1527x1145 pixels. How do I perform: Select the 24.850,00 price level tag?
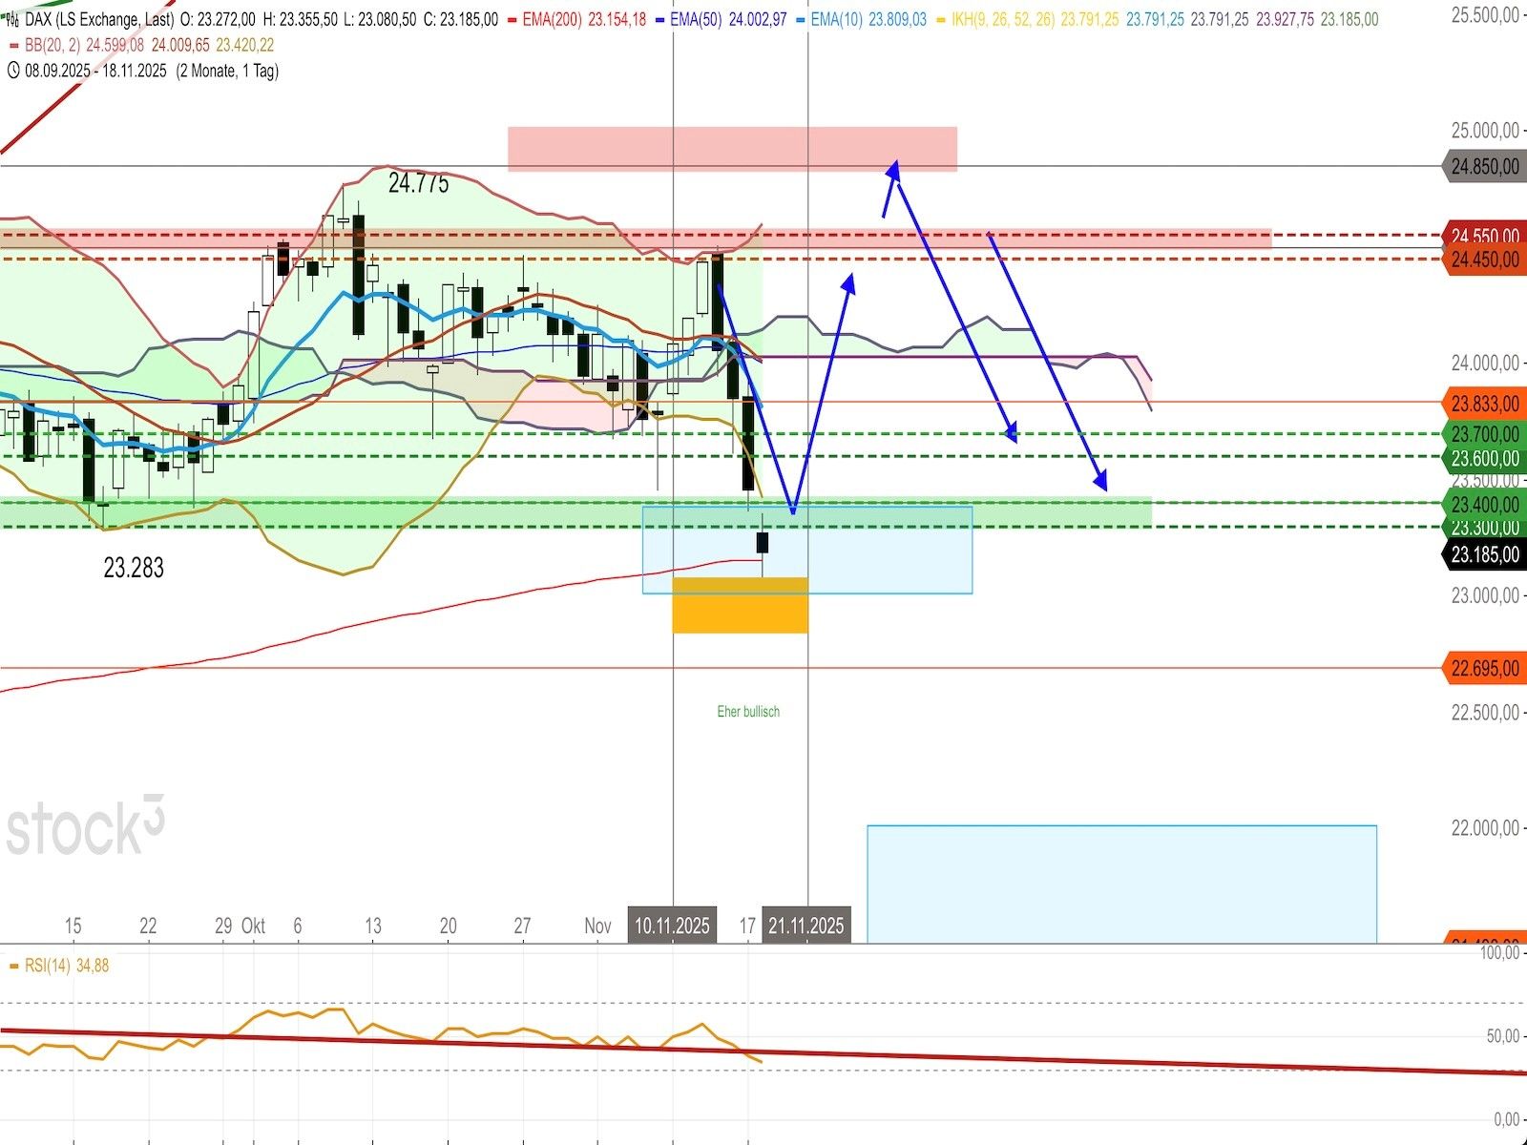coord(1484,167)
